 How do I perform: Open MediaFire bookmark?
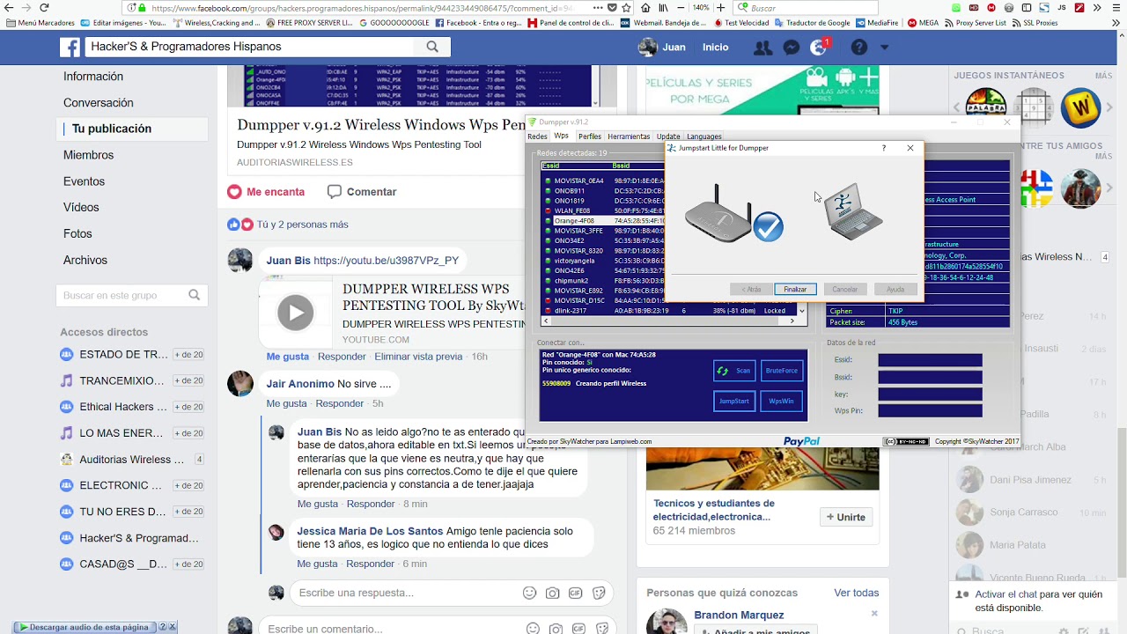pos(879,23)
